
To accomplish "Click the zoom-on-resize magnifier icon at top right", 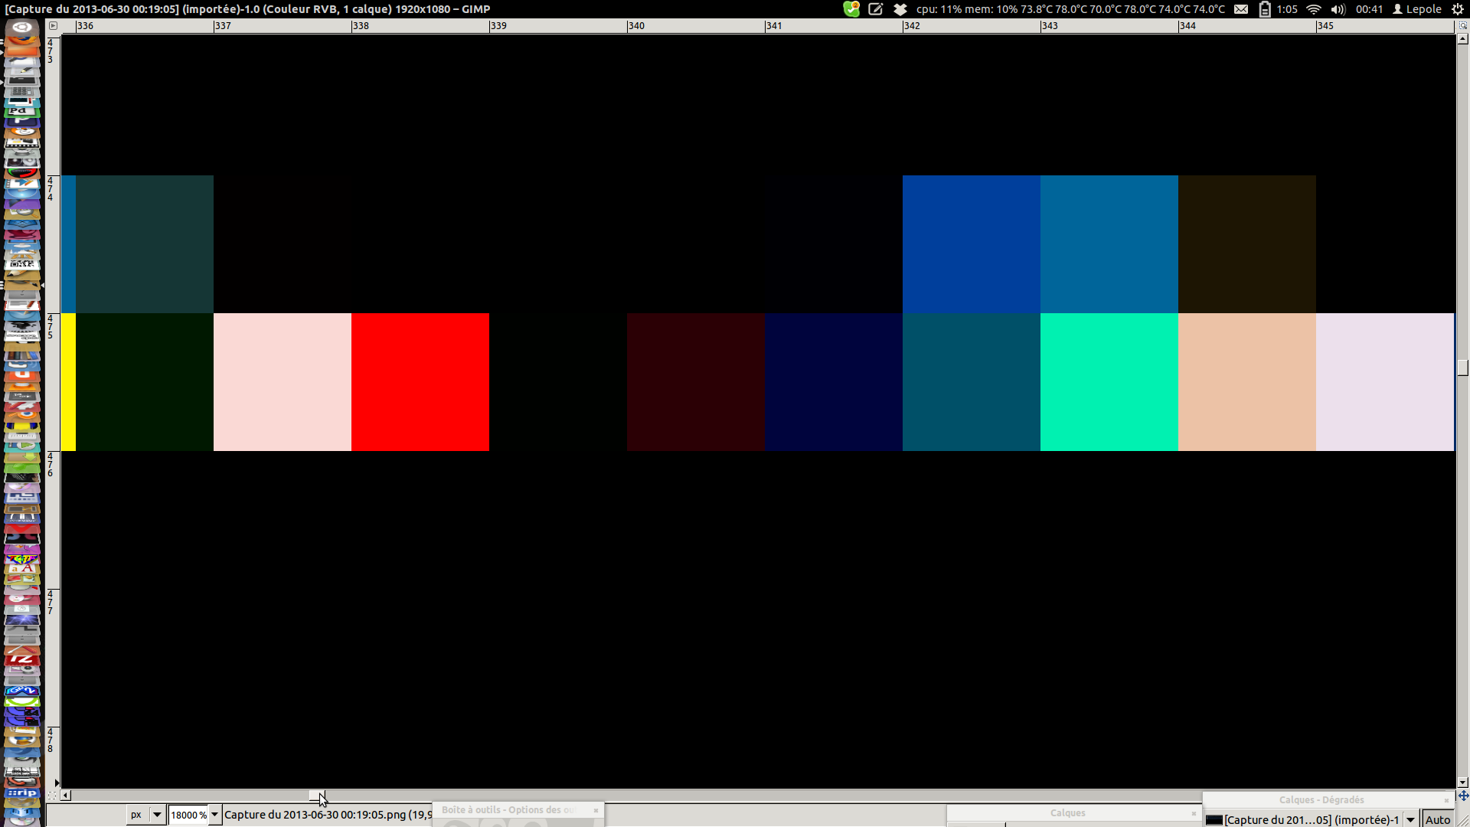I will click(x=1462, y=25).
